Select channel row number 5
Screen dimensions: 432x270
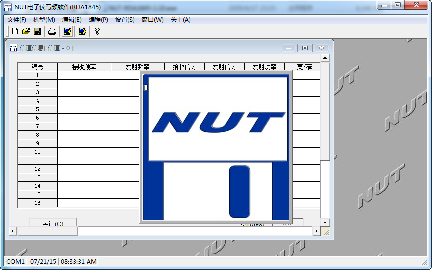click(x=37, y=109)
